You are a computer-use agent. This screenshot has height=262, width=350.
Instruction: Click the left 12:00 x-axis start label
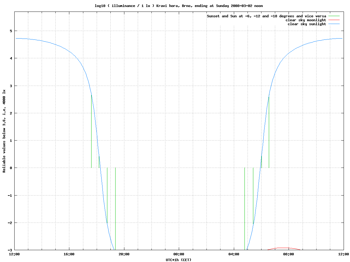14,254
